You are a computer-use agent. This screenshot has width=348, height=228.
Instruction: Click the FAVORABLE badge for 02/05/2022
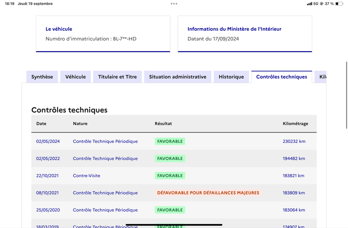click(170, 159)
